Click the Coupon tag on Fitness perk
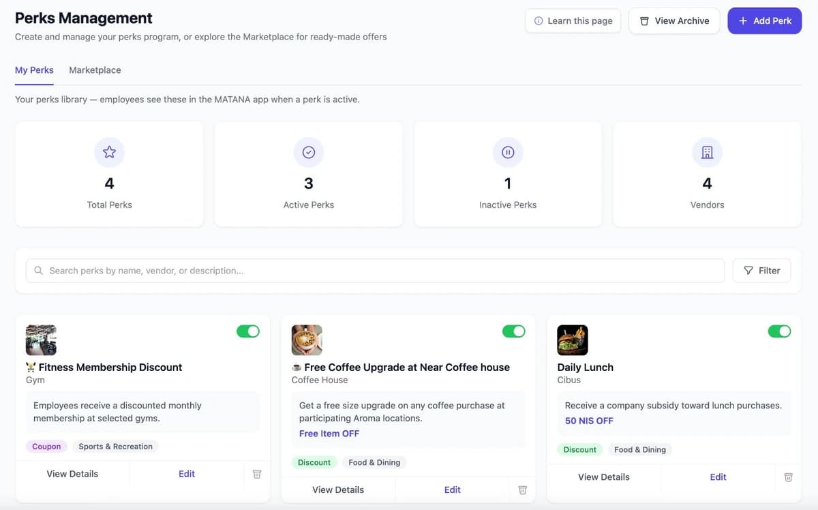This screenshot has width=818, height=510. pyautogui.click(x=46, y=447)
